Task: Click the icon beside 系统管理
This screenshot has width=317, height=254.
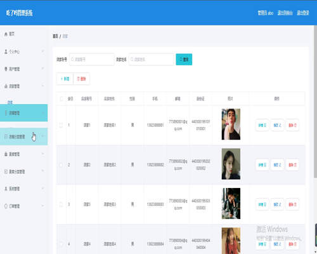Action: [x=6, y=189]
